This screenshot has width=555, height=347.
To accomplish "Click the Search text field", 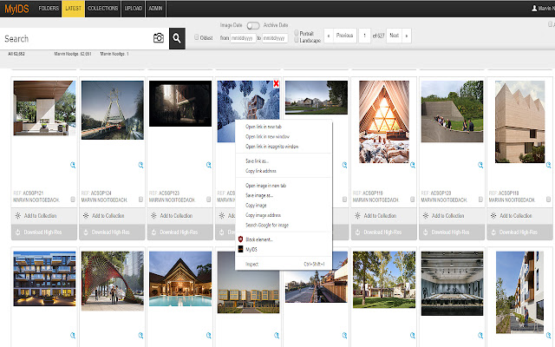I will click(74, 39).
